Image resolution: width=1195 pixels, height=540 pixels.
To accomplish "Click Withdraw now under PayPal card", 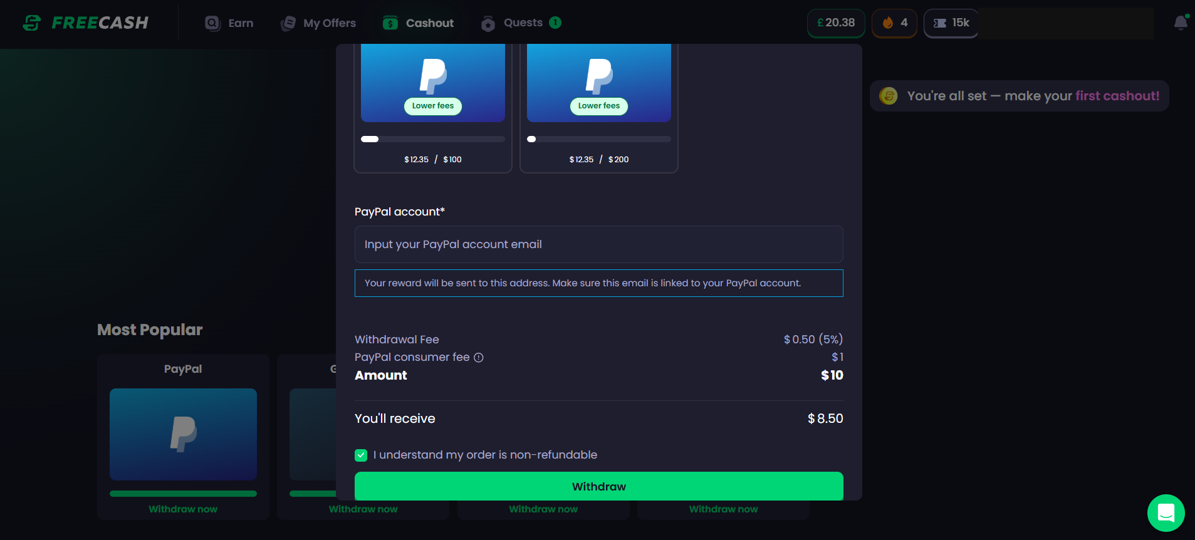I will coord(183,509).
